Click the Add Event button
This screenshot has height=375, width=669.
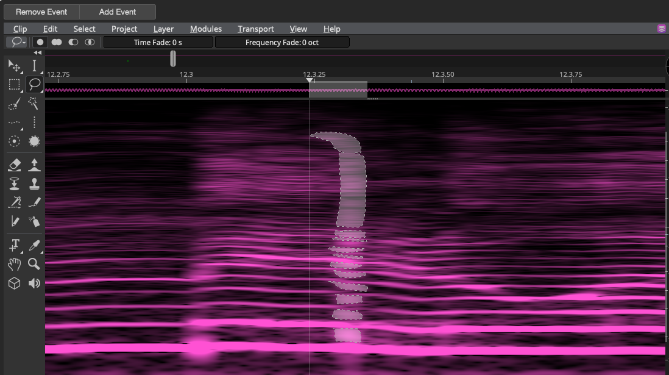tap(118, 12)
